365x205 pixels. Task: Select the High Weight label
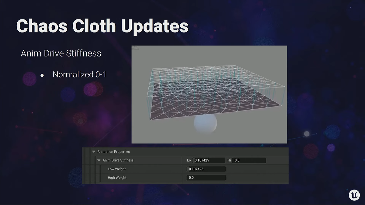click(117, 178)
